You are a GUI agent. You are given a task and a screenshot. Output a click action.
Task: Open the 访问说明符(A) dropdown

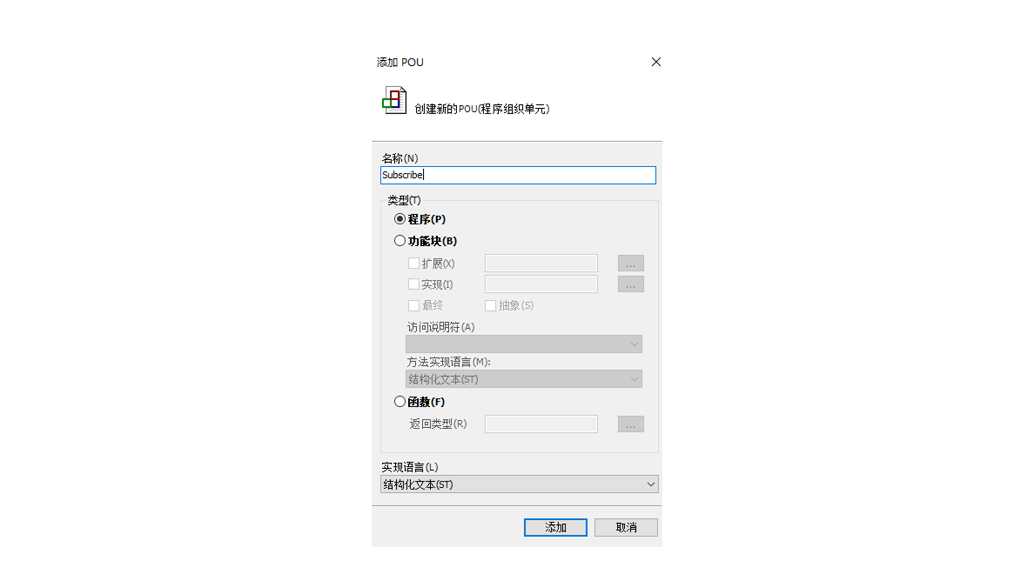523,344
